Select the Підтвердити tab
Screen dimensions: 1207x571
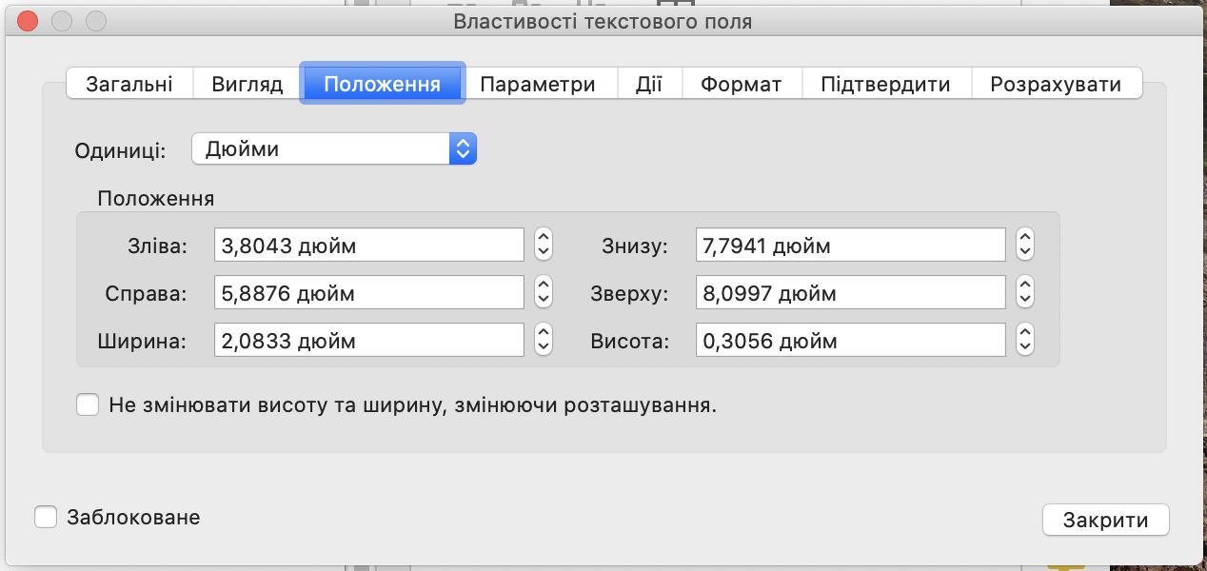tap(886, 83)
